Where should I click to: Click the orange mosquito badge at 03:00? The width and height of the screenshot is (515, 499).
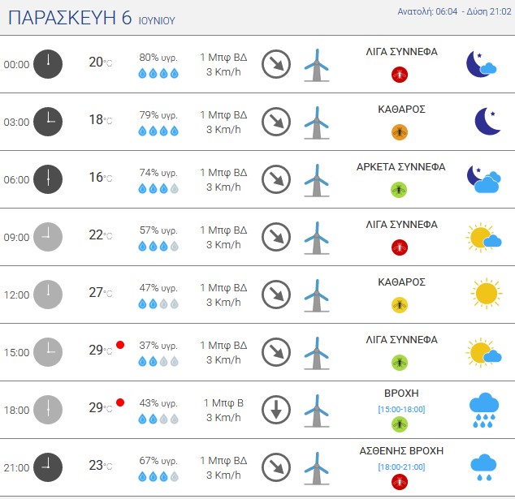click(x=400, y=132)
